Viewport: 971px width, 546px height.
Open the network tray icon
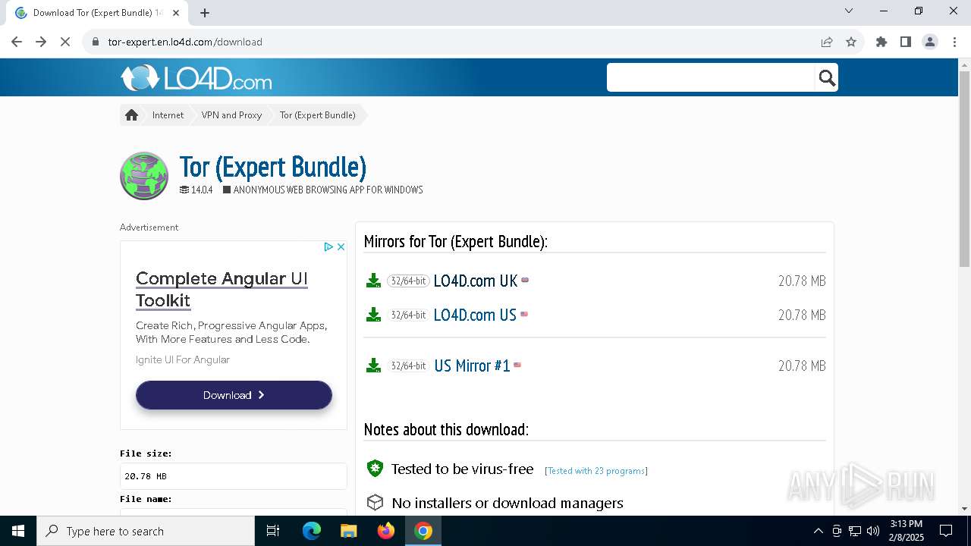click(855, 531)
